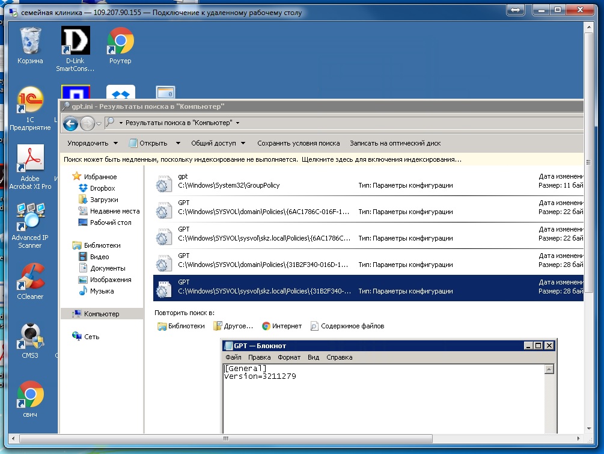
Task: Open Правка menu in Блокнот
Action: coord(259,357)
